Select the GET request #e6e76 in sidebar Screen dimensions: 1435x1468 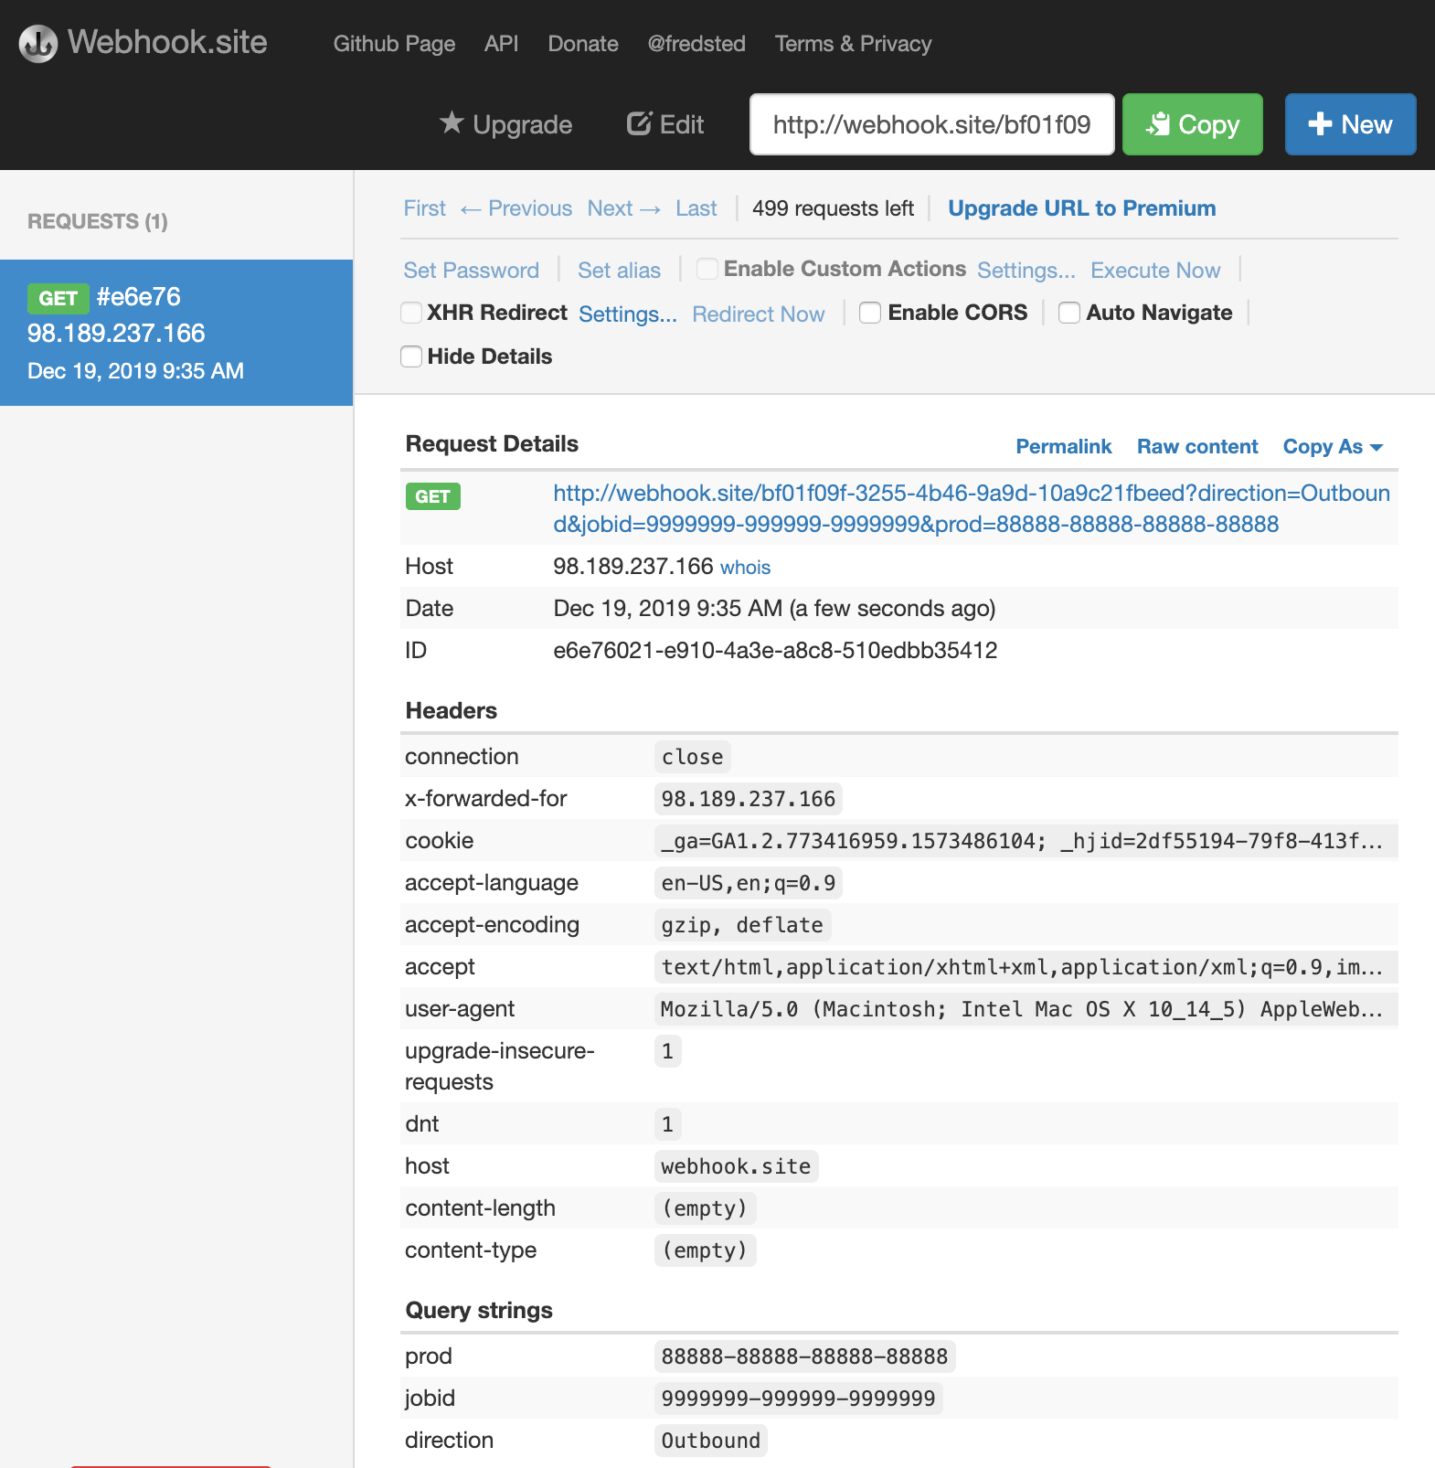(176, 333)
